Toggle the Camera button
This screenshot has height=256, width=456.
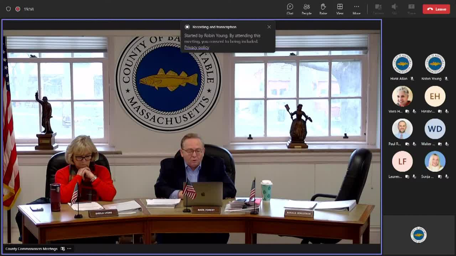[378, 9]
